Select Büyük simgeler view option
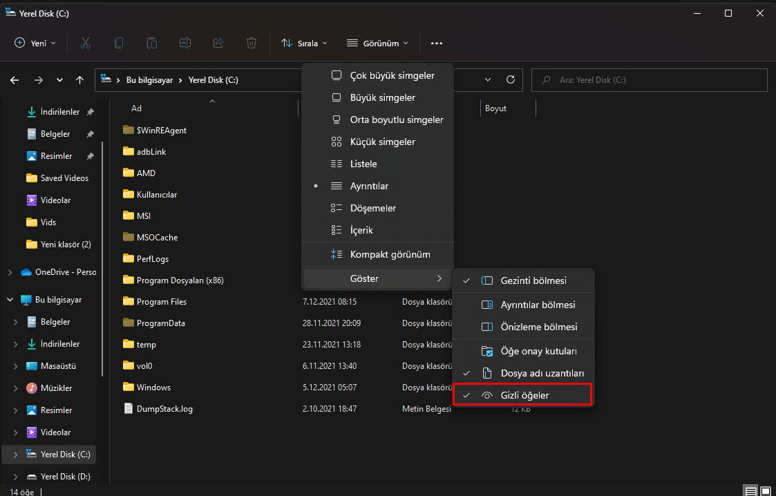Image resolution: width=776 pixels, height=496 pixels. tap(382, 97)
